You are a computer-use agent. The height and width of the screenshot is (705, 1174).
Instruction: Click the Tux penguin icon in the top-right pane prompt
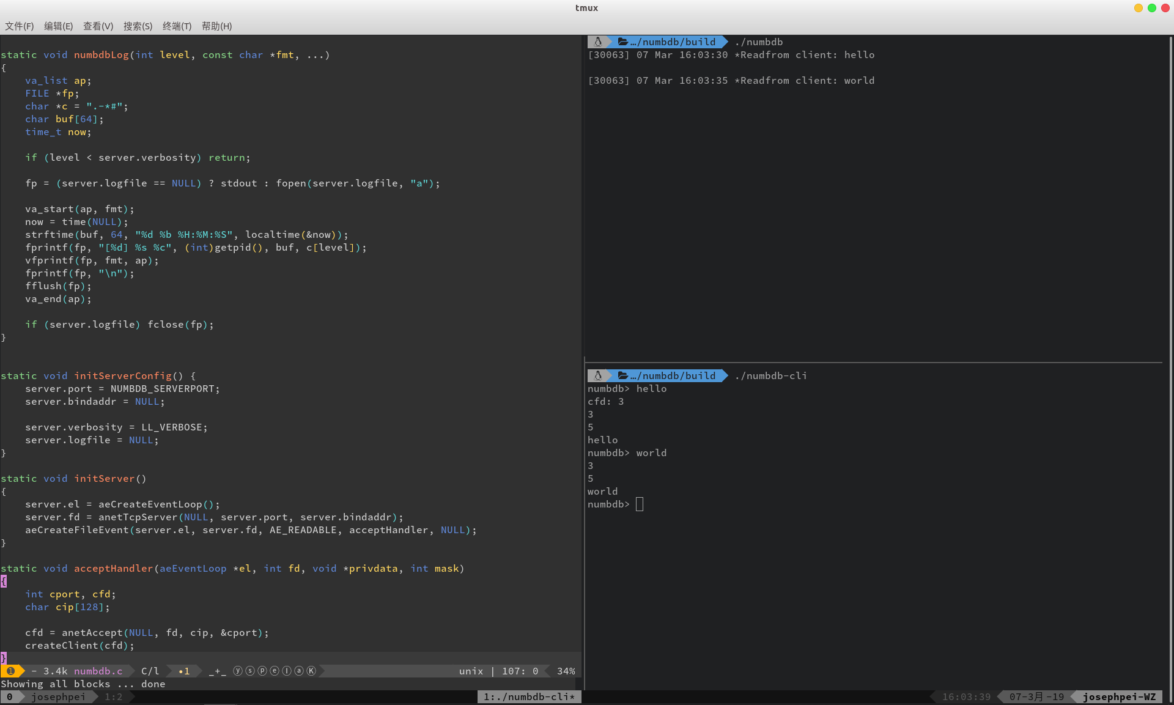(598, 42)
